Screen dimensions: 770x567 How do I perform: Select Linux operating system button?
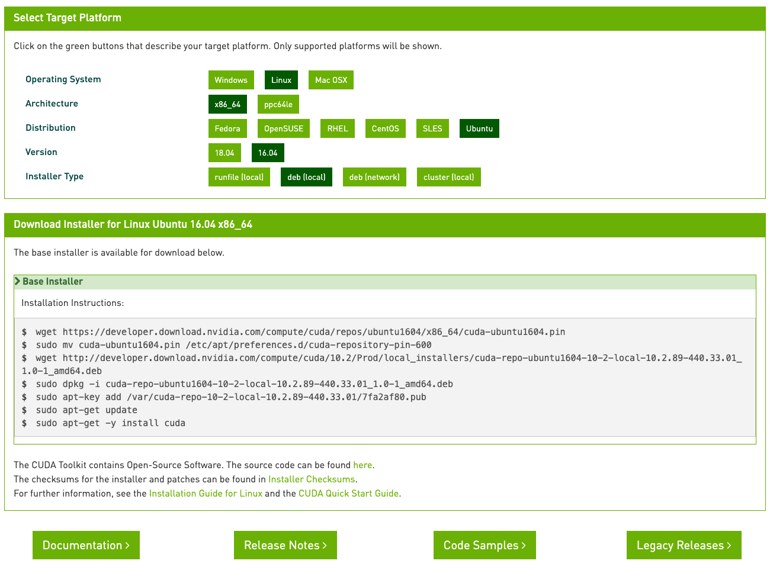[x=281, y=80]
